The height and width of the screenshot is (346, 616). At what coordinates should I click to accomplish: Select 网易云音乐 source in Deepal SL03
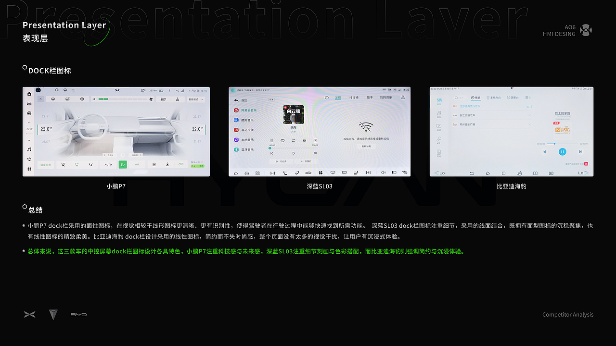[x=245, y=111]
